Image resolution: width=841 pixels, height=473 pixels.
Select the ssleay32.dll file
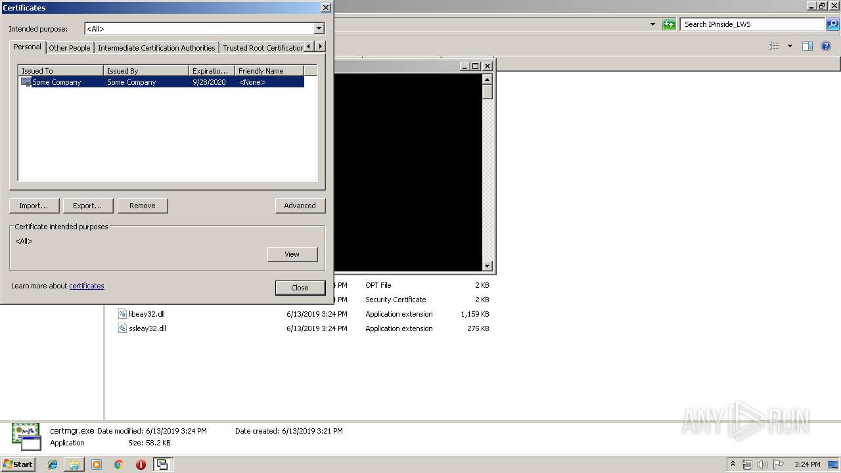pyautogui.click(x=147, y=328)
